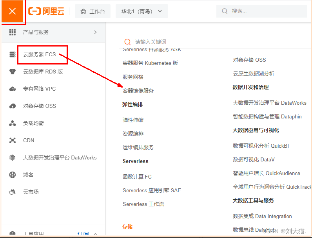Open 对象存储 OSS in the sidebar

pos(40,106)
